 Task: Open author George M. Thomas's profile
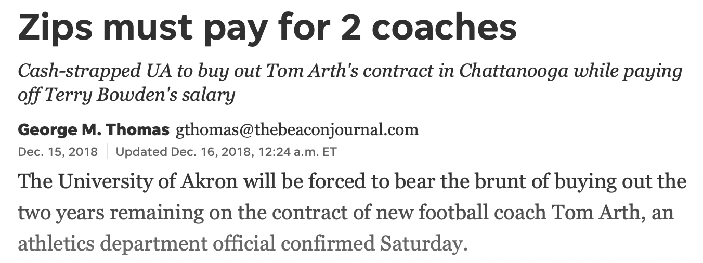pyautogui.click(x=94, y=129)
